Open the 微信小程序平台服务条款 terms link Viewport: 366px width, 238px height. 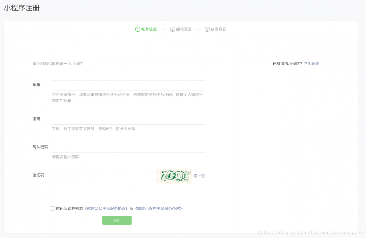(159, 208)
